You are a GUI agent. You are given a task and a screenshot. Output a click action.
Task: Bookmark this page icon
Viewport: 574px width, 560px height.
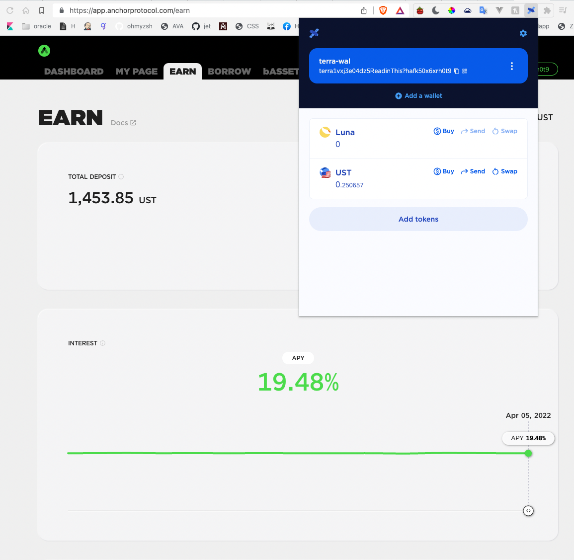(42, 10)
